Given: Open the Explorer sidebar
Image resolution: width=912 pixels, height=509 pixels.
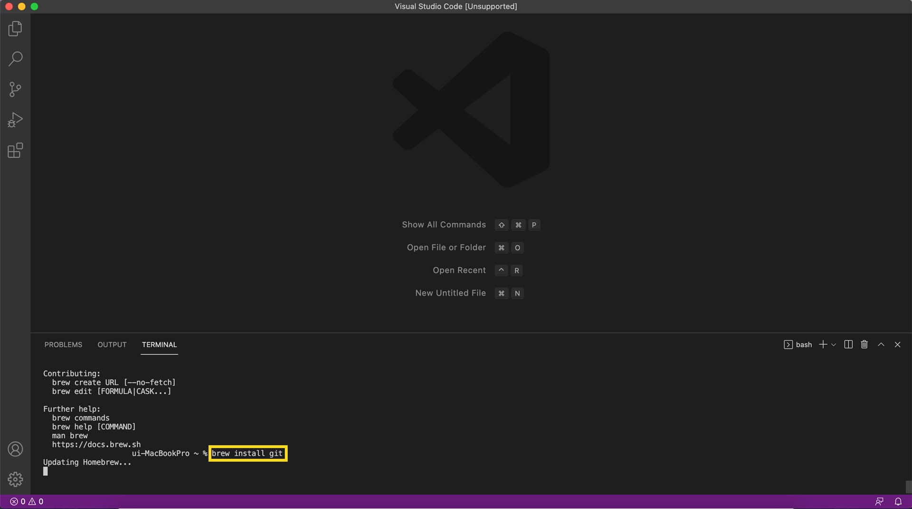Looking at the screenshot, I should click(x=15, y=28).
